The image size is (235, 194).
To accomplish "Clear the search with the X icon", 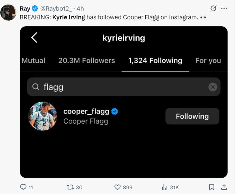I will [213, 87].
